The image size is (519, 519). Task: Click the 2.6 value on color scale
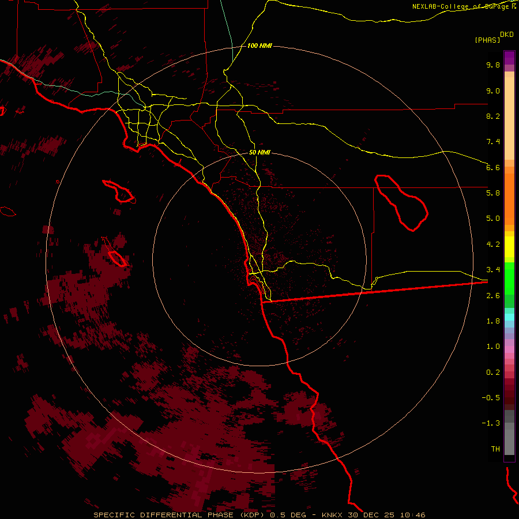(x=493, y=296)
